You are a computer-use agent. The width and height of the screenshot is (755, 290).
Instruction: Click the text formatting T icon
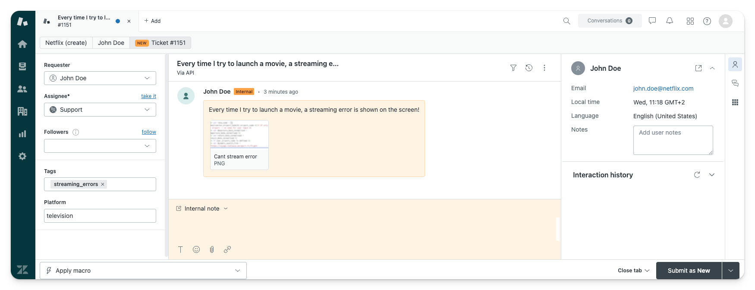pyautogui.click(x=181, y=249)
